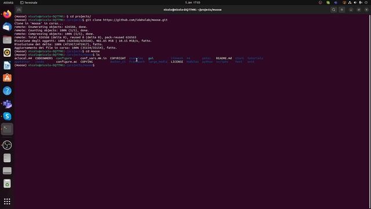Image resolution: width=371 pixels, height=209 pixels.
Task: Click the 'gui' directory name
Action: pos(151,58)
